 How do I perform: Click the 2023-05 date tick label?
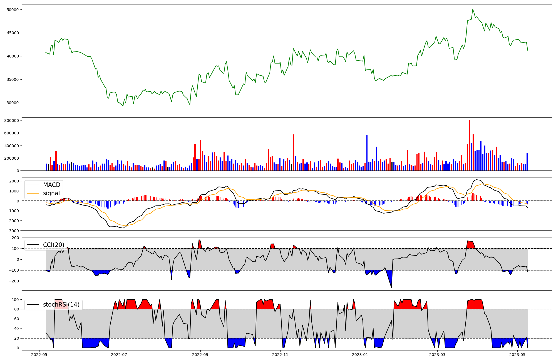tap(517, 355)
